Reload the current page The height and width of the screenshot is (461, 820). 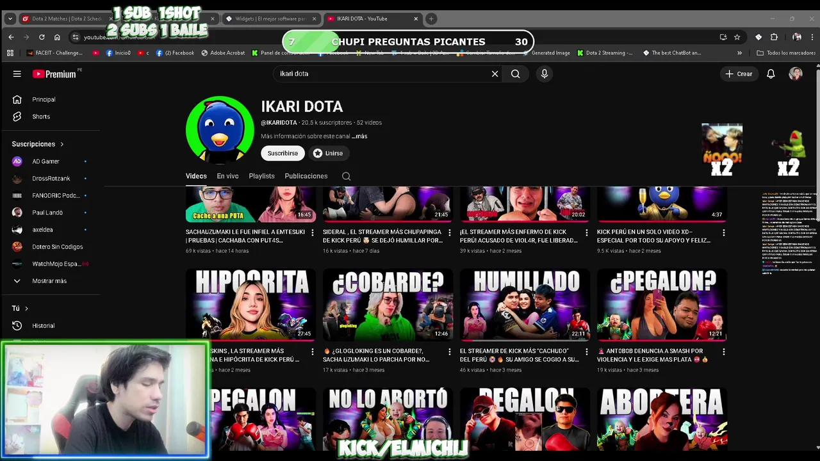[42, 37]
